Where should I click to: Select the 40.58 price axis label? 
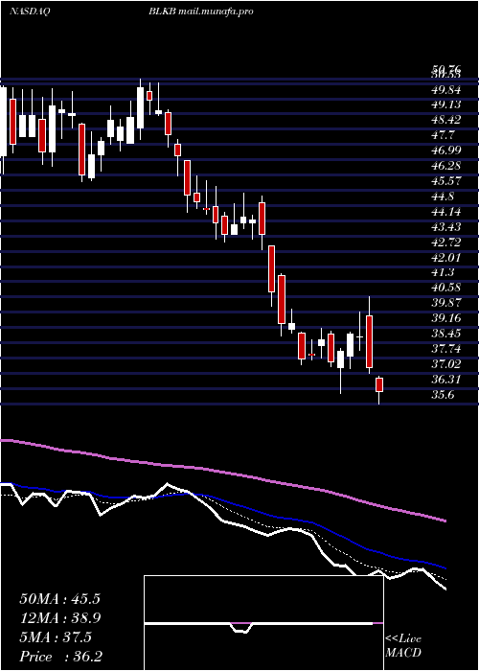[x=445, y=288]
